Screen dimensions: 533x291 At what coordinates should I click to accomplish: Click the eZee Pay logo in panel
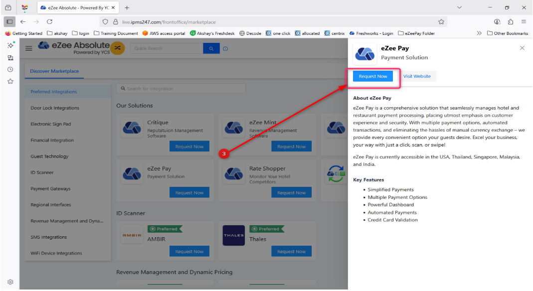click(365, 54)
